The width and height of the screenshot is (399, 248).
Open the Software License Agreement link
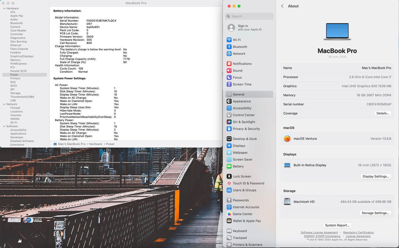319,233
